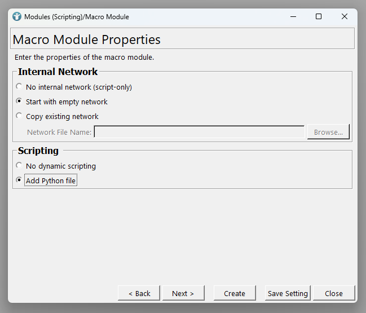
Task: Maximize the Macro Module wizard window
Action: pos(319,17)
